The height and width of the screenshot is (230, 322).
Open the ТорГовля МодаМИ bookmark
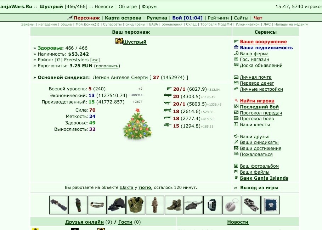(x=216, y=24)
